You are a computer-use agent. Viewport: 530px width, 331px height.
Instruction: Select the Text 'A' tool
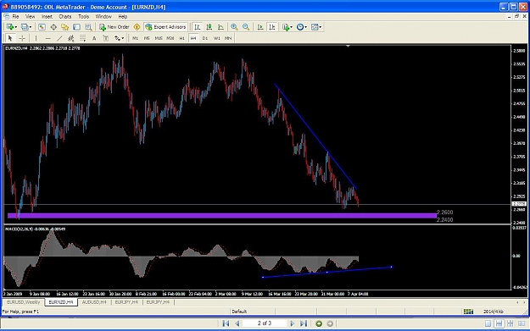tap(94, 38)
